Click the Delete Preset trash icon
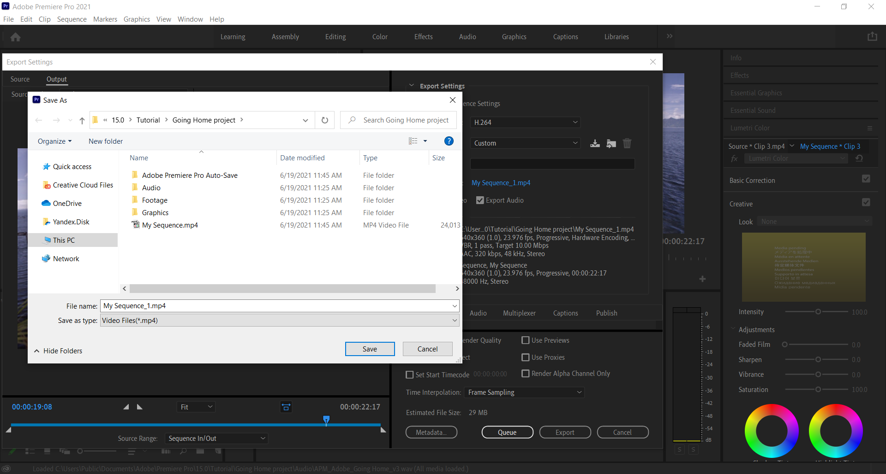 point(627,144)
